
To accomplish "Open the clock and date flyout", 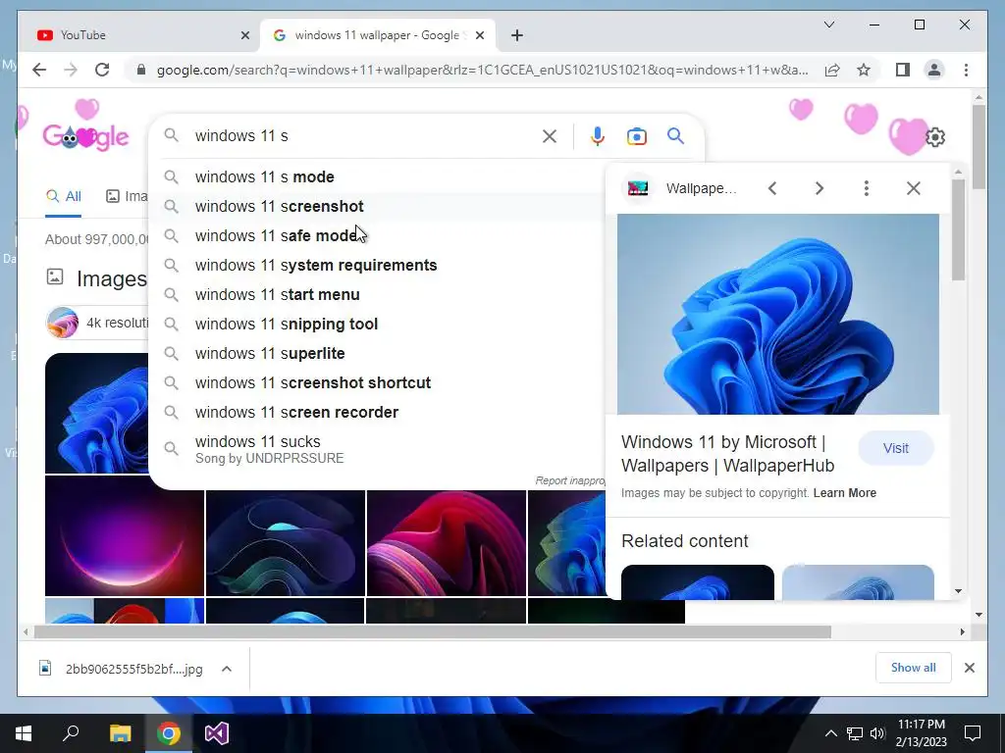I will (921, 733).
